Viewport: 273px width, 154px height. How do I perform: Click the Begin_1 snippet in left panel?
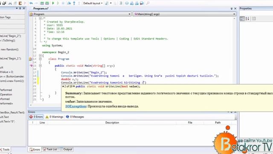(11, 59)
